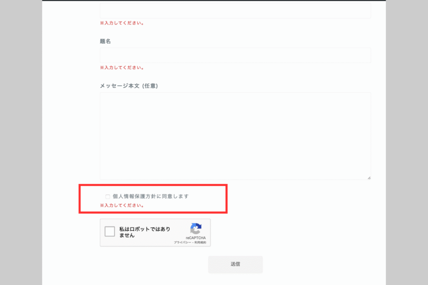Select the error message below 題名 field

122,68
